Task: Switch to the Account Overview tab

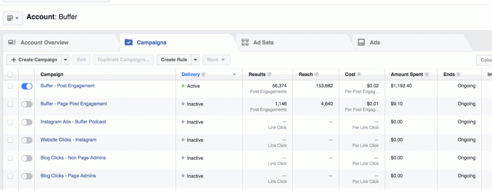Action: pos(61,43)
